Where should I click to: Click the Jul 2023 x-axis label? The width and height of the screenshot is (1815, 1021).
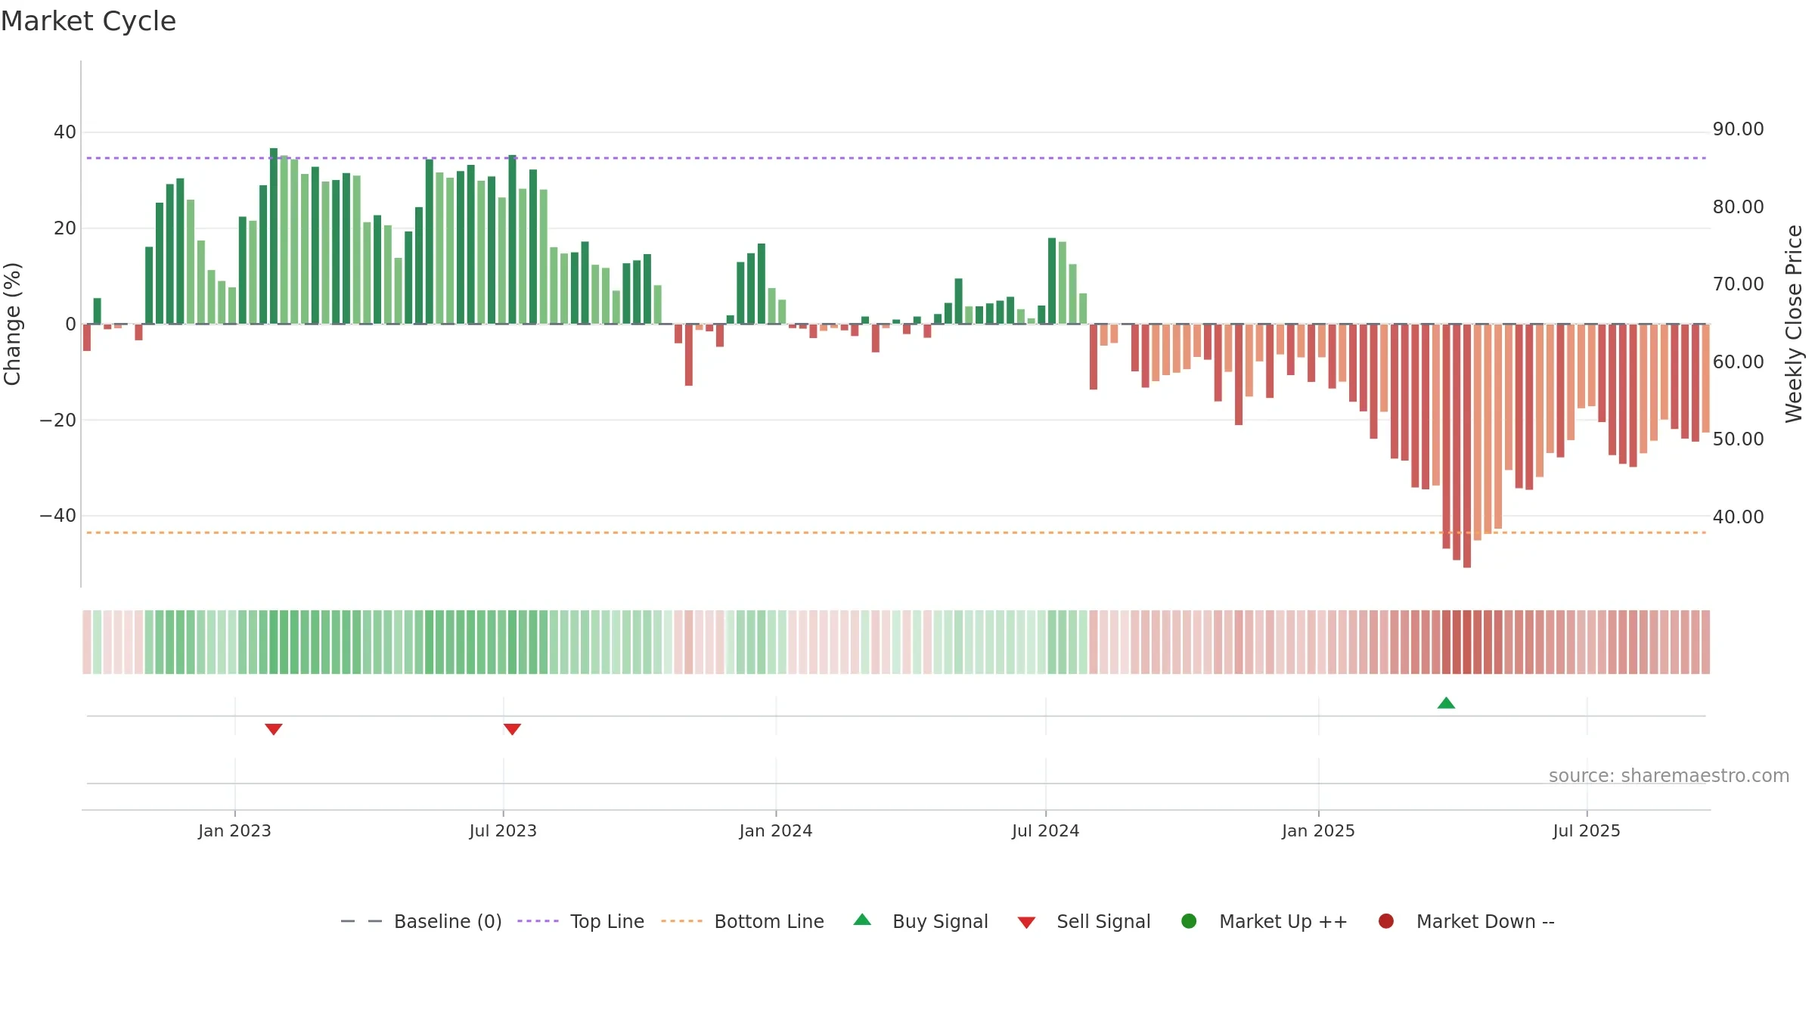click(503, 830)
